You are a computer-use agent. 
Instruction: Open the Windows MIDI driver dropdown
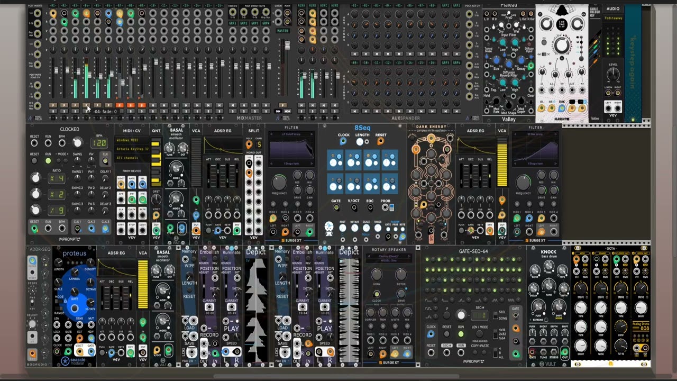[x=132, y=140]
